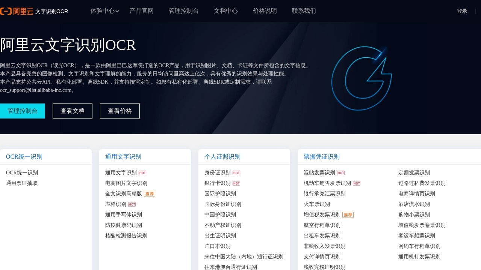
Task: Open 混贴发票识别
Action: coord(319,173)
